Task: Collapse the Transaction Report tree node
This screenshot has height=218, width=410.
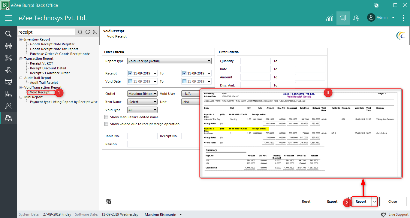Action: coord(21,59)
